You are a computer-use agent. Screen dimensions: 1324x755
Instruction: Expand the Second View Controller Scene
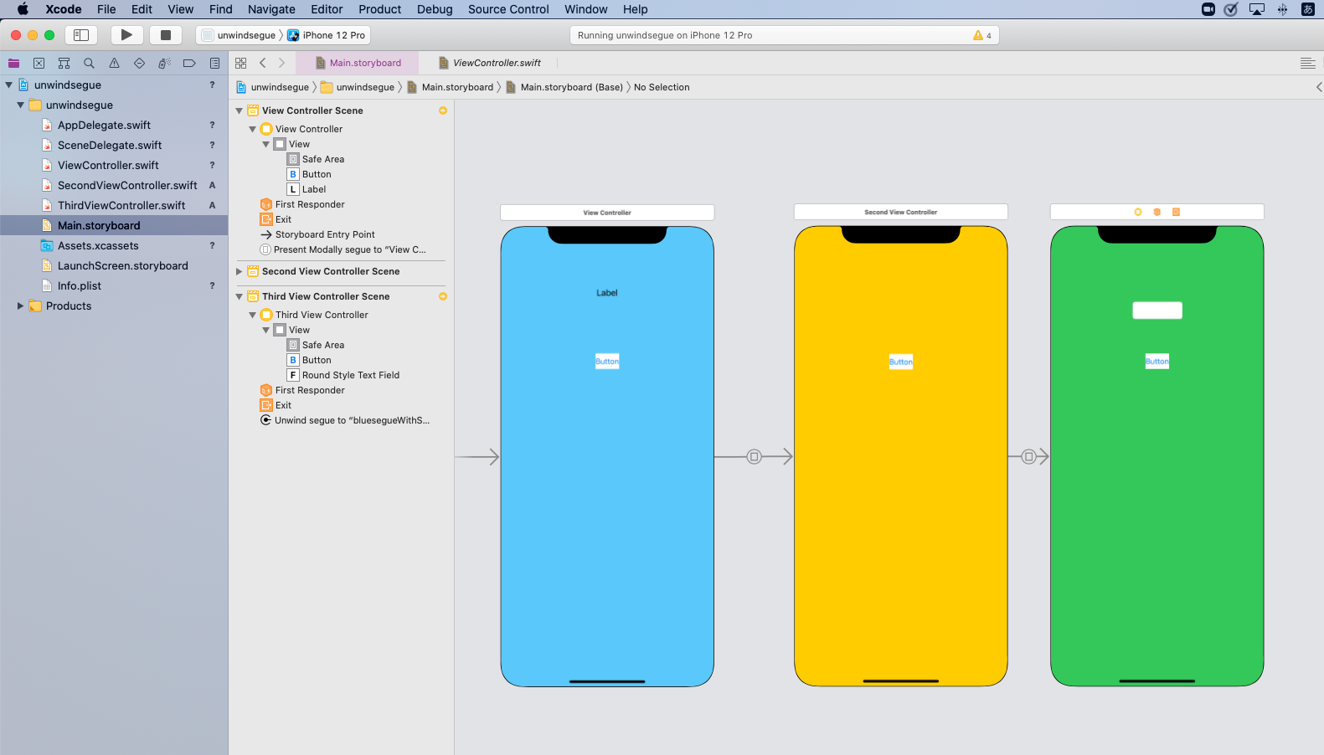pos(240,271)
